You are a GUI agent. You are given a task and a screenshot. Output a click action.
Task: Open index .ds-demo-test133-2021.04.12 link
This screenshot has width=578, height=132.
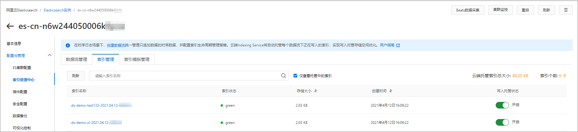(101, 105)
